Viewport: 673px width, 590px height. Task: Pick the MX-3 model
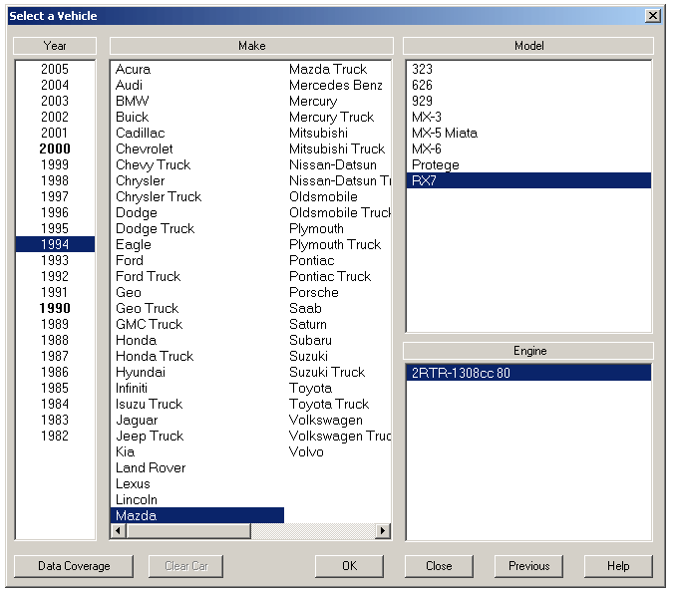point(528,117)
